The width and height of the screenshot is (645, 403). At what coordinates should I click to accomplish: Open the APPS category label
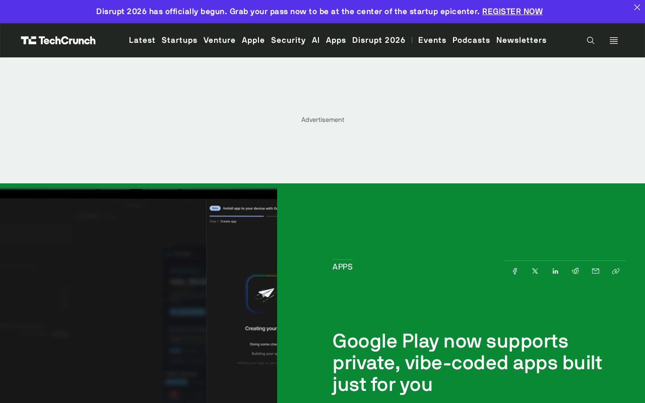343,267
